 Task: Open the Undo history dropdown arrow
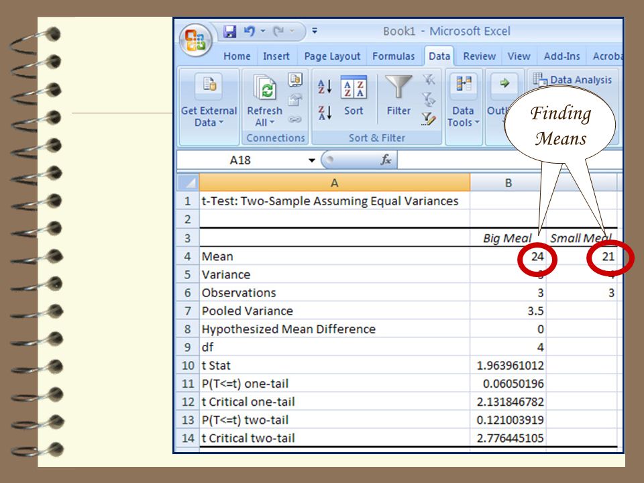(263, 31)
